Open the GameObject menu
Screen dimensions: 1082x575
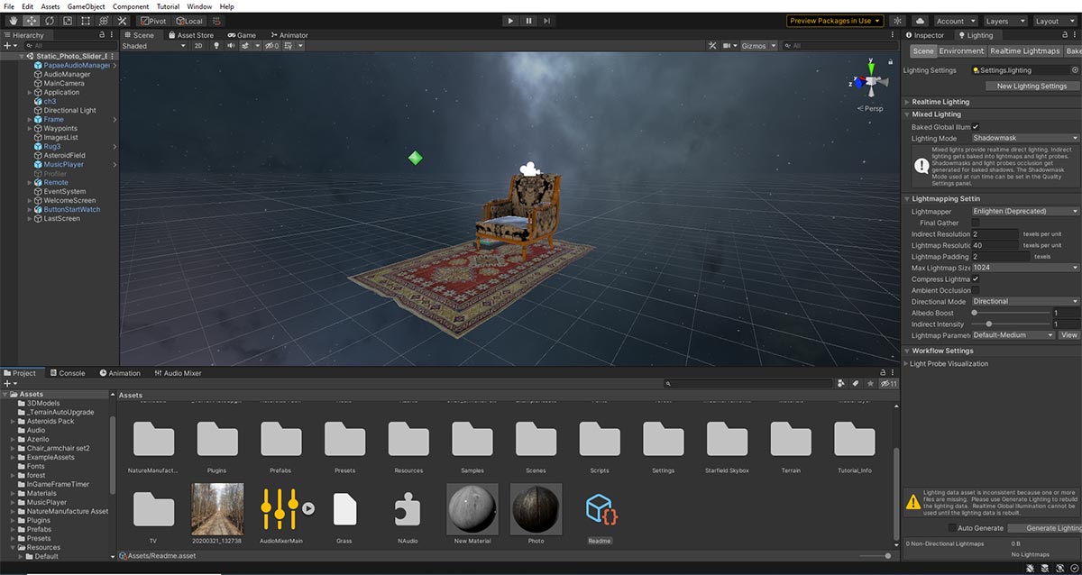[86, 5]
